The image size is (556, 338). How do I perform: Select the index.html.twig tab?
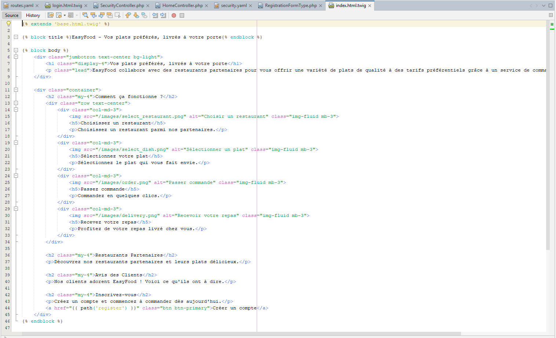click(351, 6)
